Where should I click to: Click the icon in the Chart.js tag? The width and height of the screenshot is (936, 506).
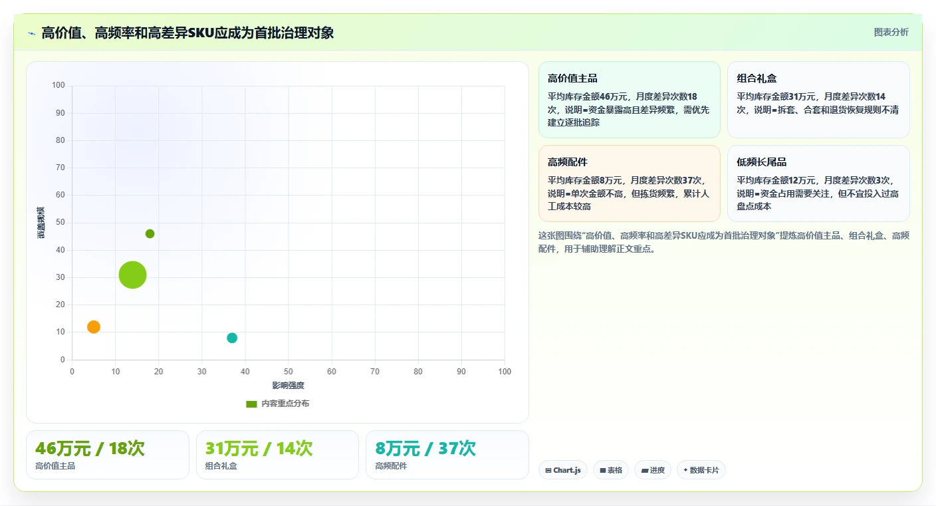(548, 470)
